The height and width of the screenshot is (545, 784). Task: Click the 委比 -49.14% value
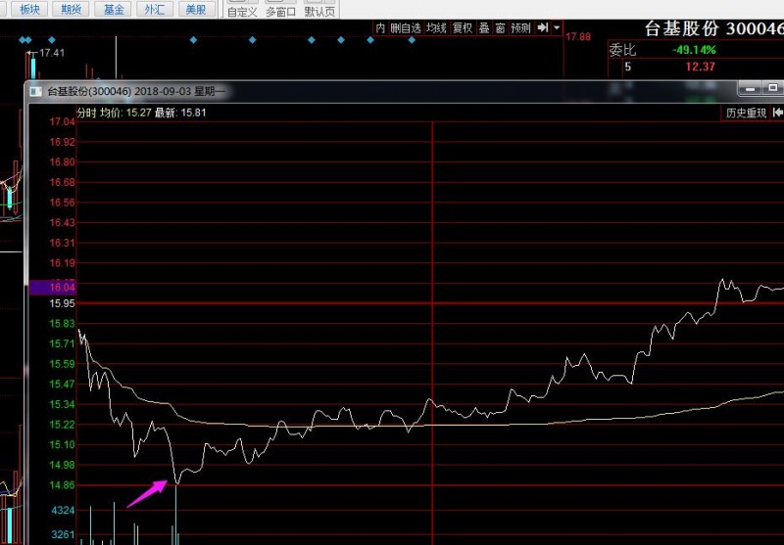[694, 50]
